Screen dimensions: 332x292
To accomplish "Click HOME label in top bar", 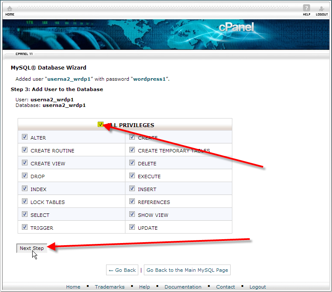I will coord(10,15).
